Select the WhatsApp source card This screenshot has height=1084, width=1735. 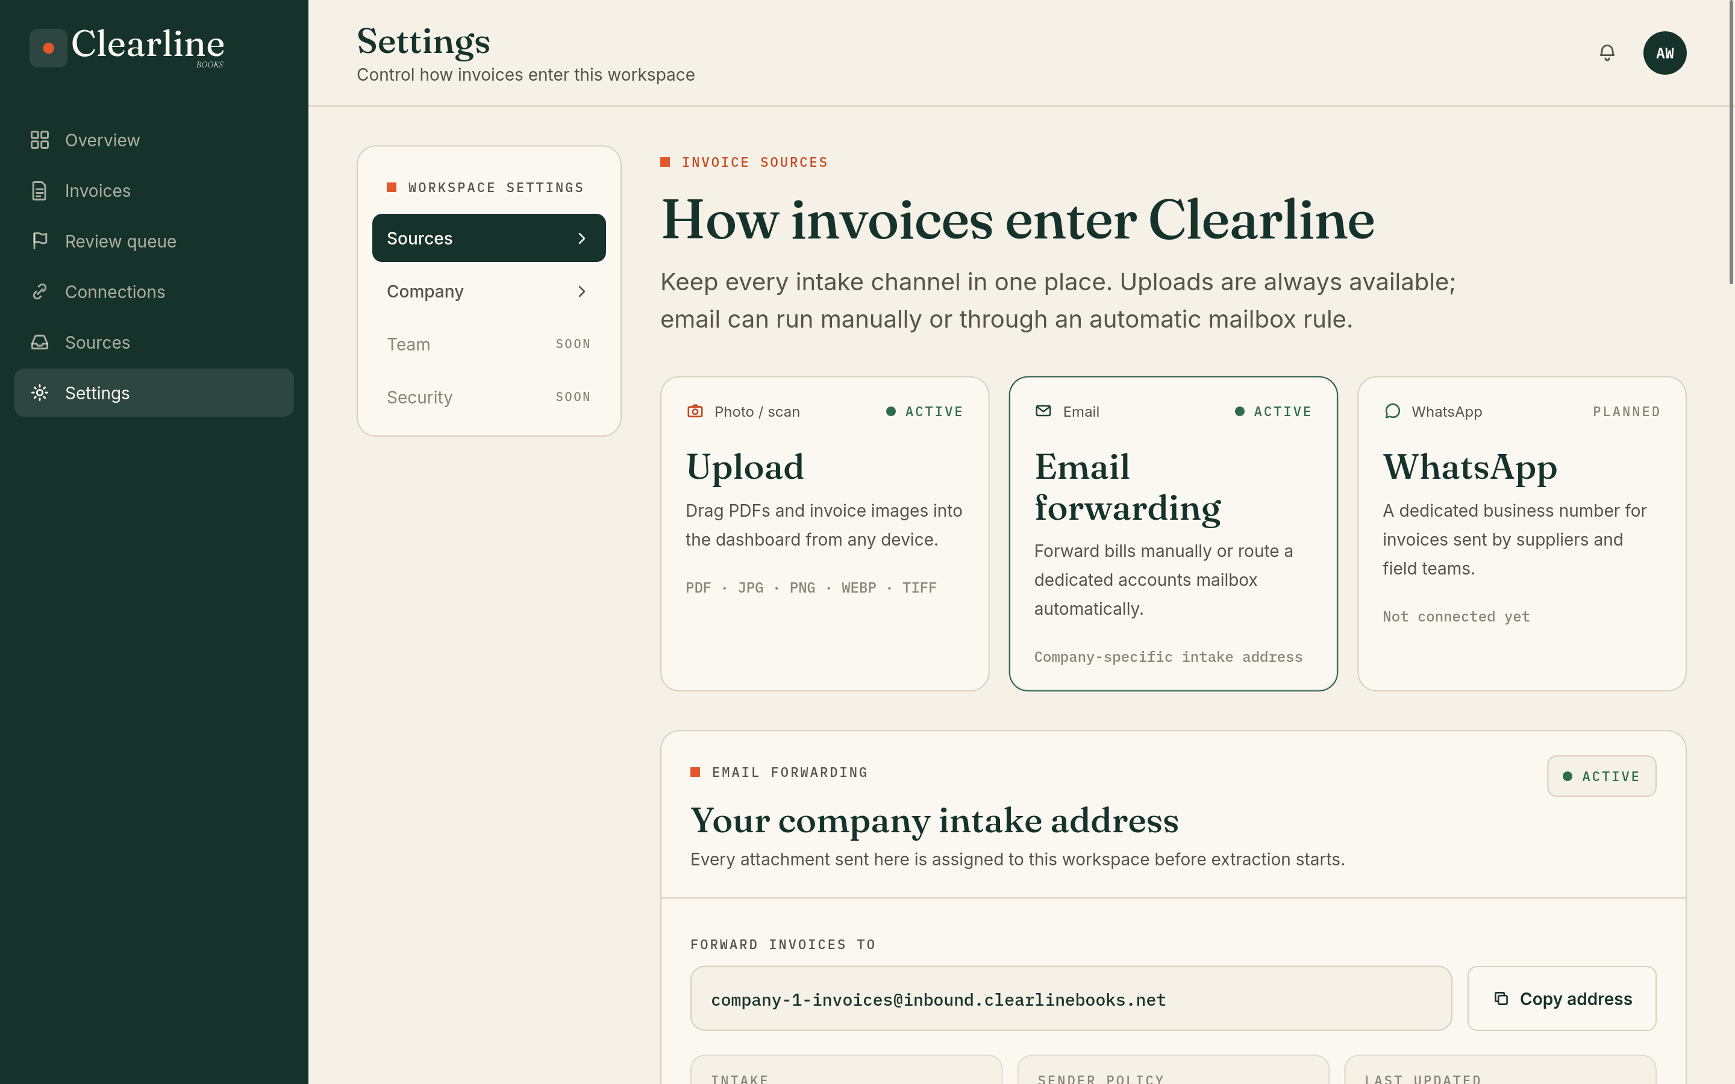tap(1521, 534)
